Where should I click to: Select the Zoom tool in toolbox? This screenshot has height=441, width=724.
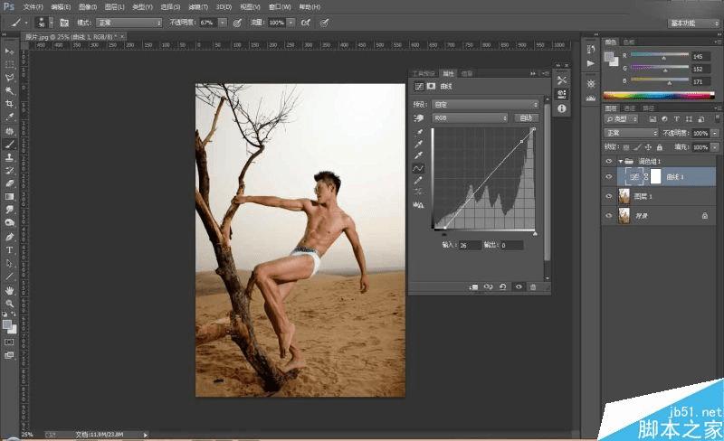pyautogui.click(x=9, y=303)
